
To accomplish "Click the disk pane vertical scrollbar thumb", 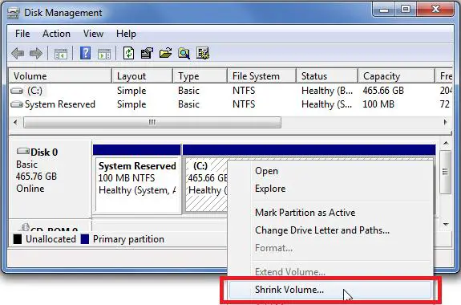I will [446, 172].
